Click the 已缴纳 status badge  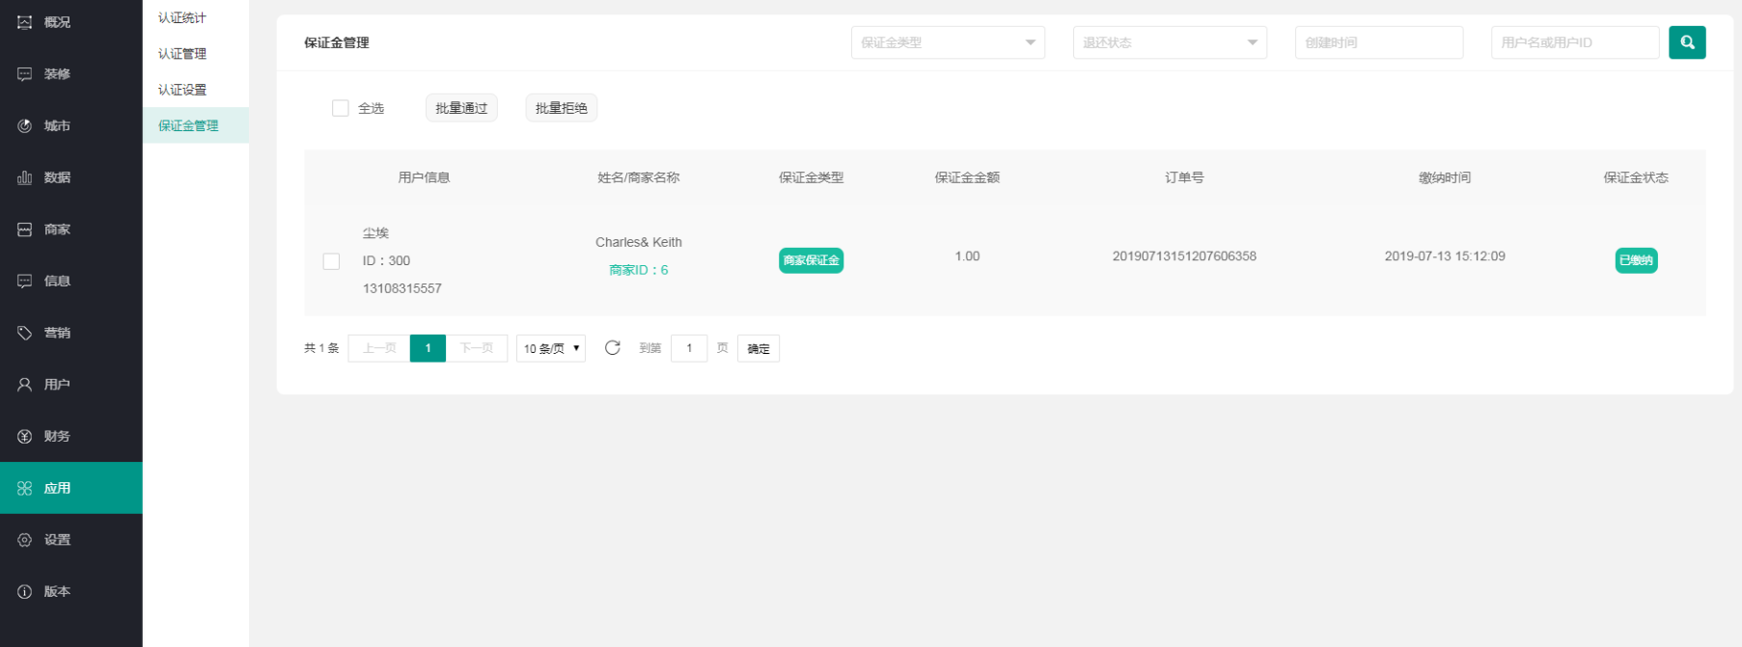tap(1637, 260)
